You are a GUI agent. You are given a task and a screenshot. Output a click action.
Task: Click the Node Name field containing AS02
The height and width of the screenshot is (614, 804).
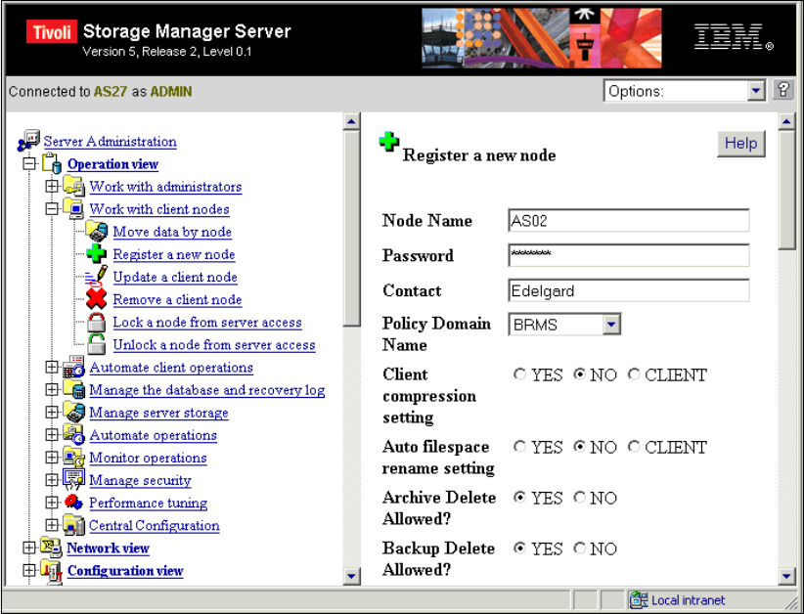click(x=629, y=220)
